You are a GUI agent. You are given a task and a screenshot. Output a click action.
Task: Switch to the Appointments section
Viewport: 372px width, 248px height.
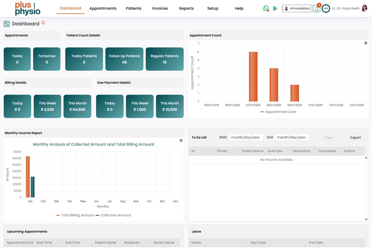[103, 8]
